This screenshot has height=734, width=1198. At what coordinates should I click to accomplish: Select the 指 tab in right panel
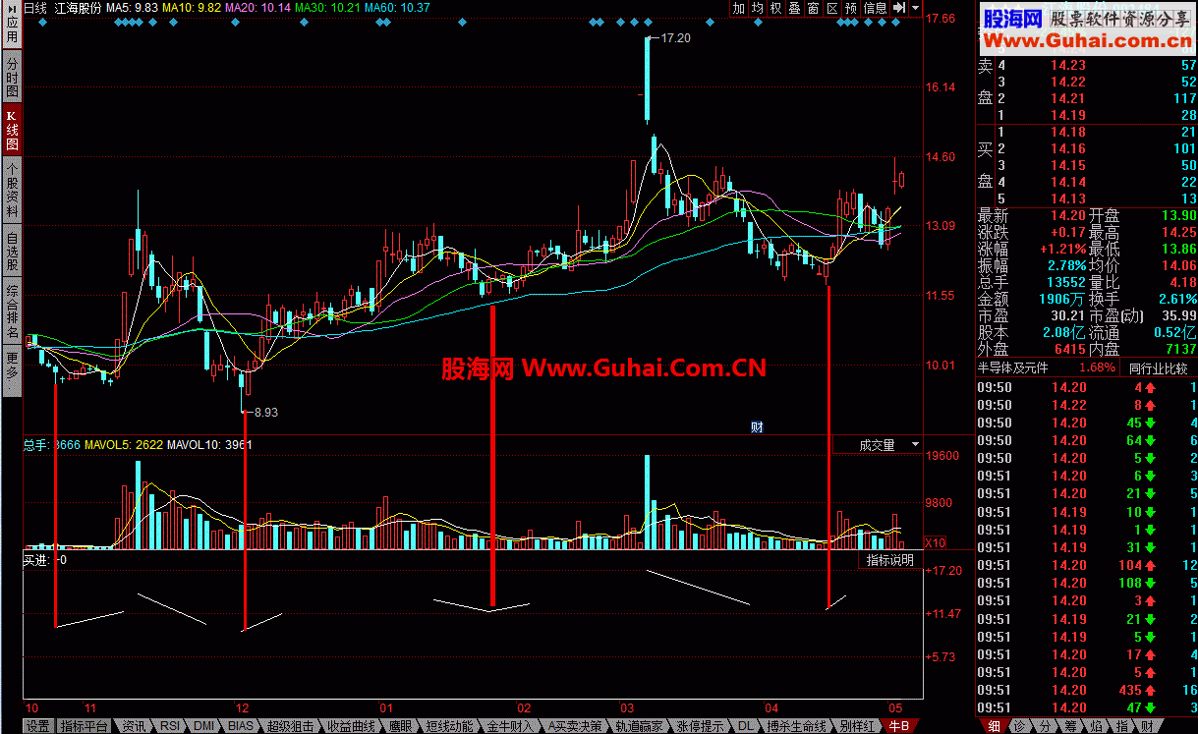click(1121, 726)
